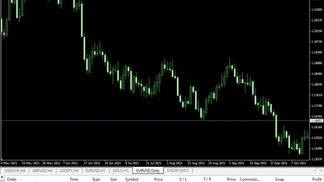Sort trades by Order column header
324x182 pixels.
coord(12,179)
